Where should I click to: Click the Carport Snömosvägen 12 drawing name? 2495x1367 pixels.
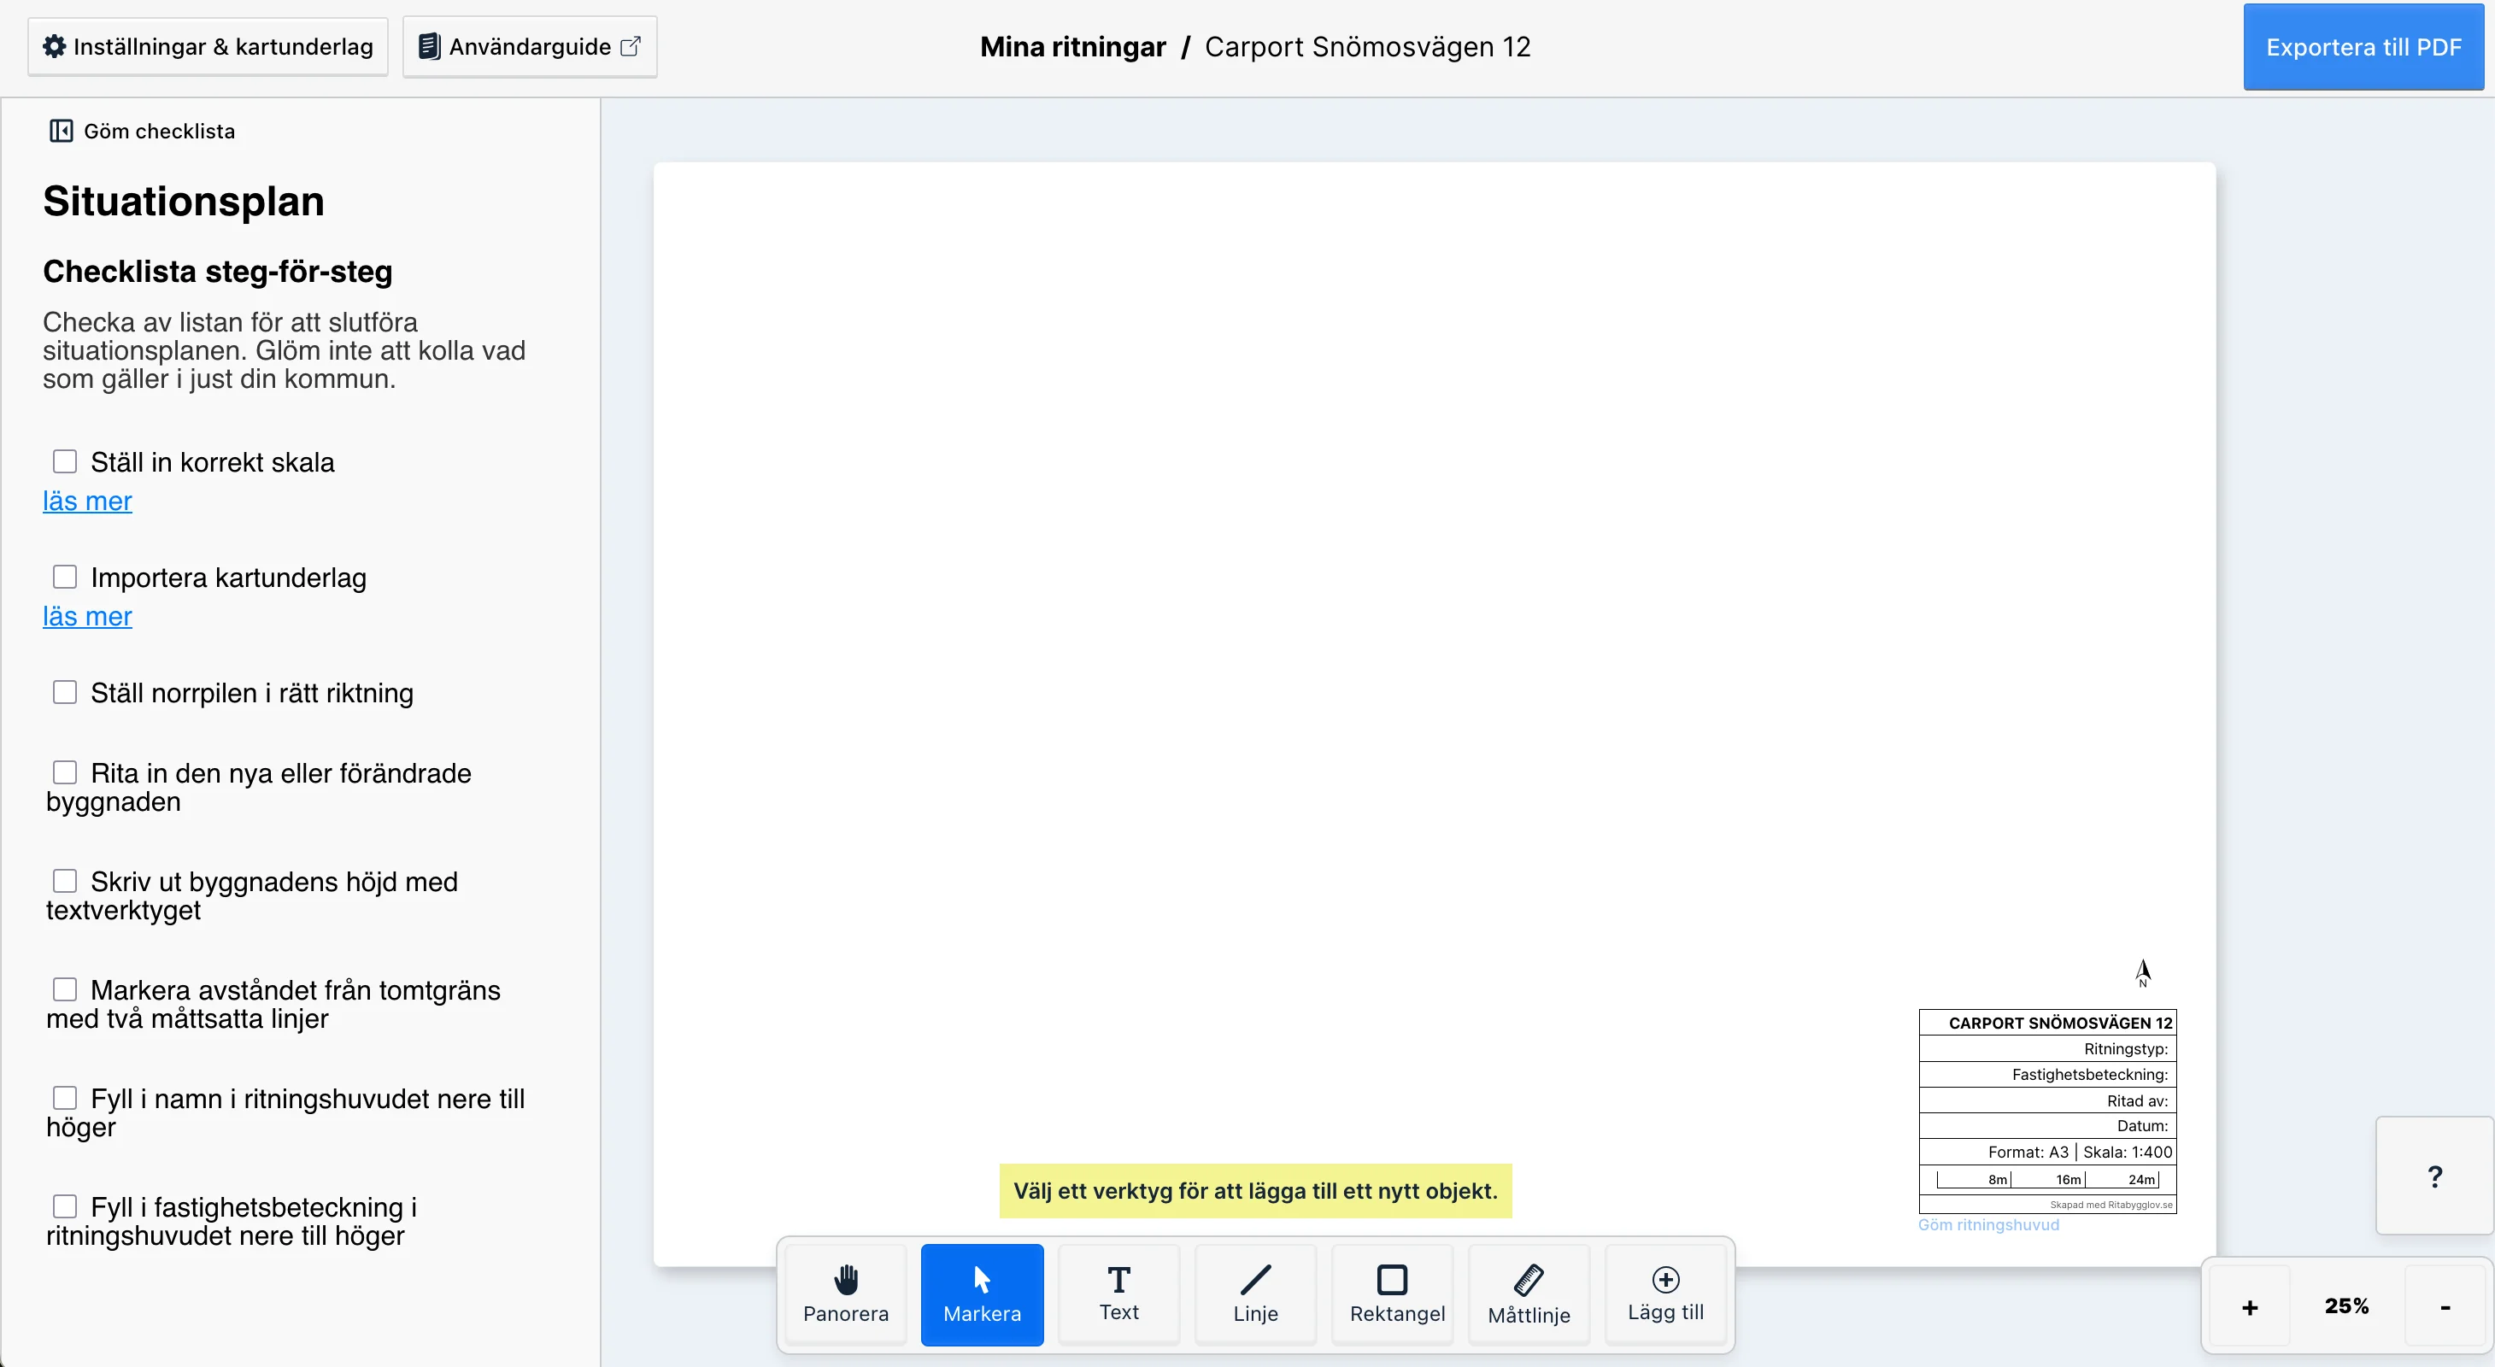coord(1366,46)
